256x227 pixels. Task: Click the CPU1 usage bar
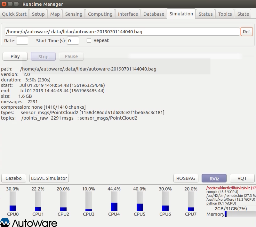[x=38, y=201]
